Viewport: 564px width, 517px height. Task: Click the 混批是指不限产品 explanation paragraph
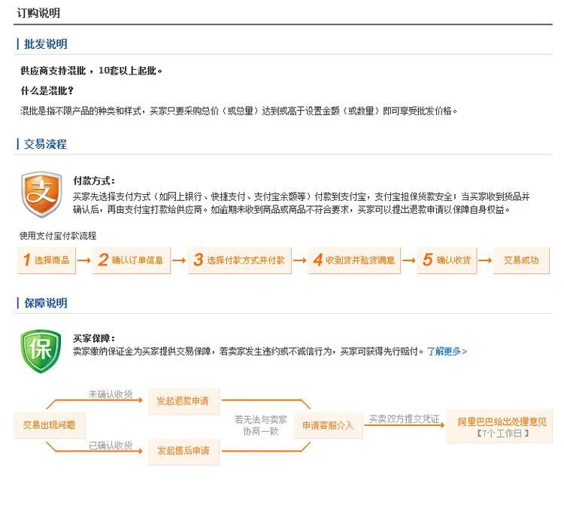(239, 111)
